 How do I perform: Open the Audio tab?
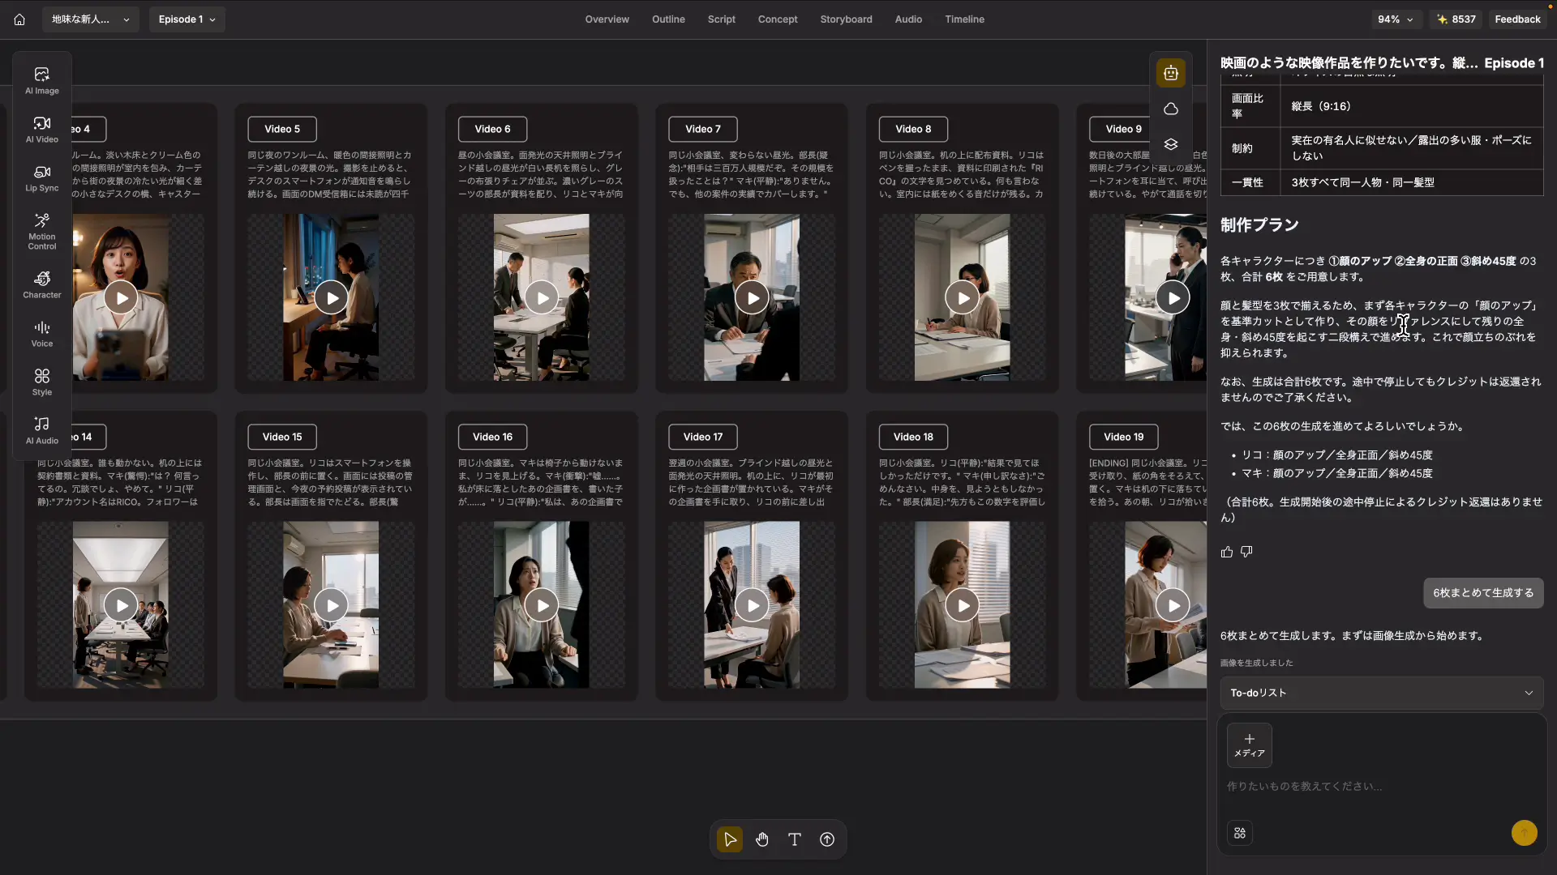click(x=908, y=19)
